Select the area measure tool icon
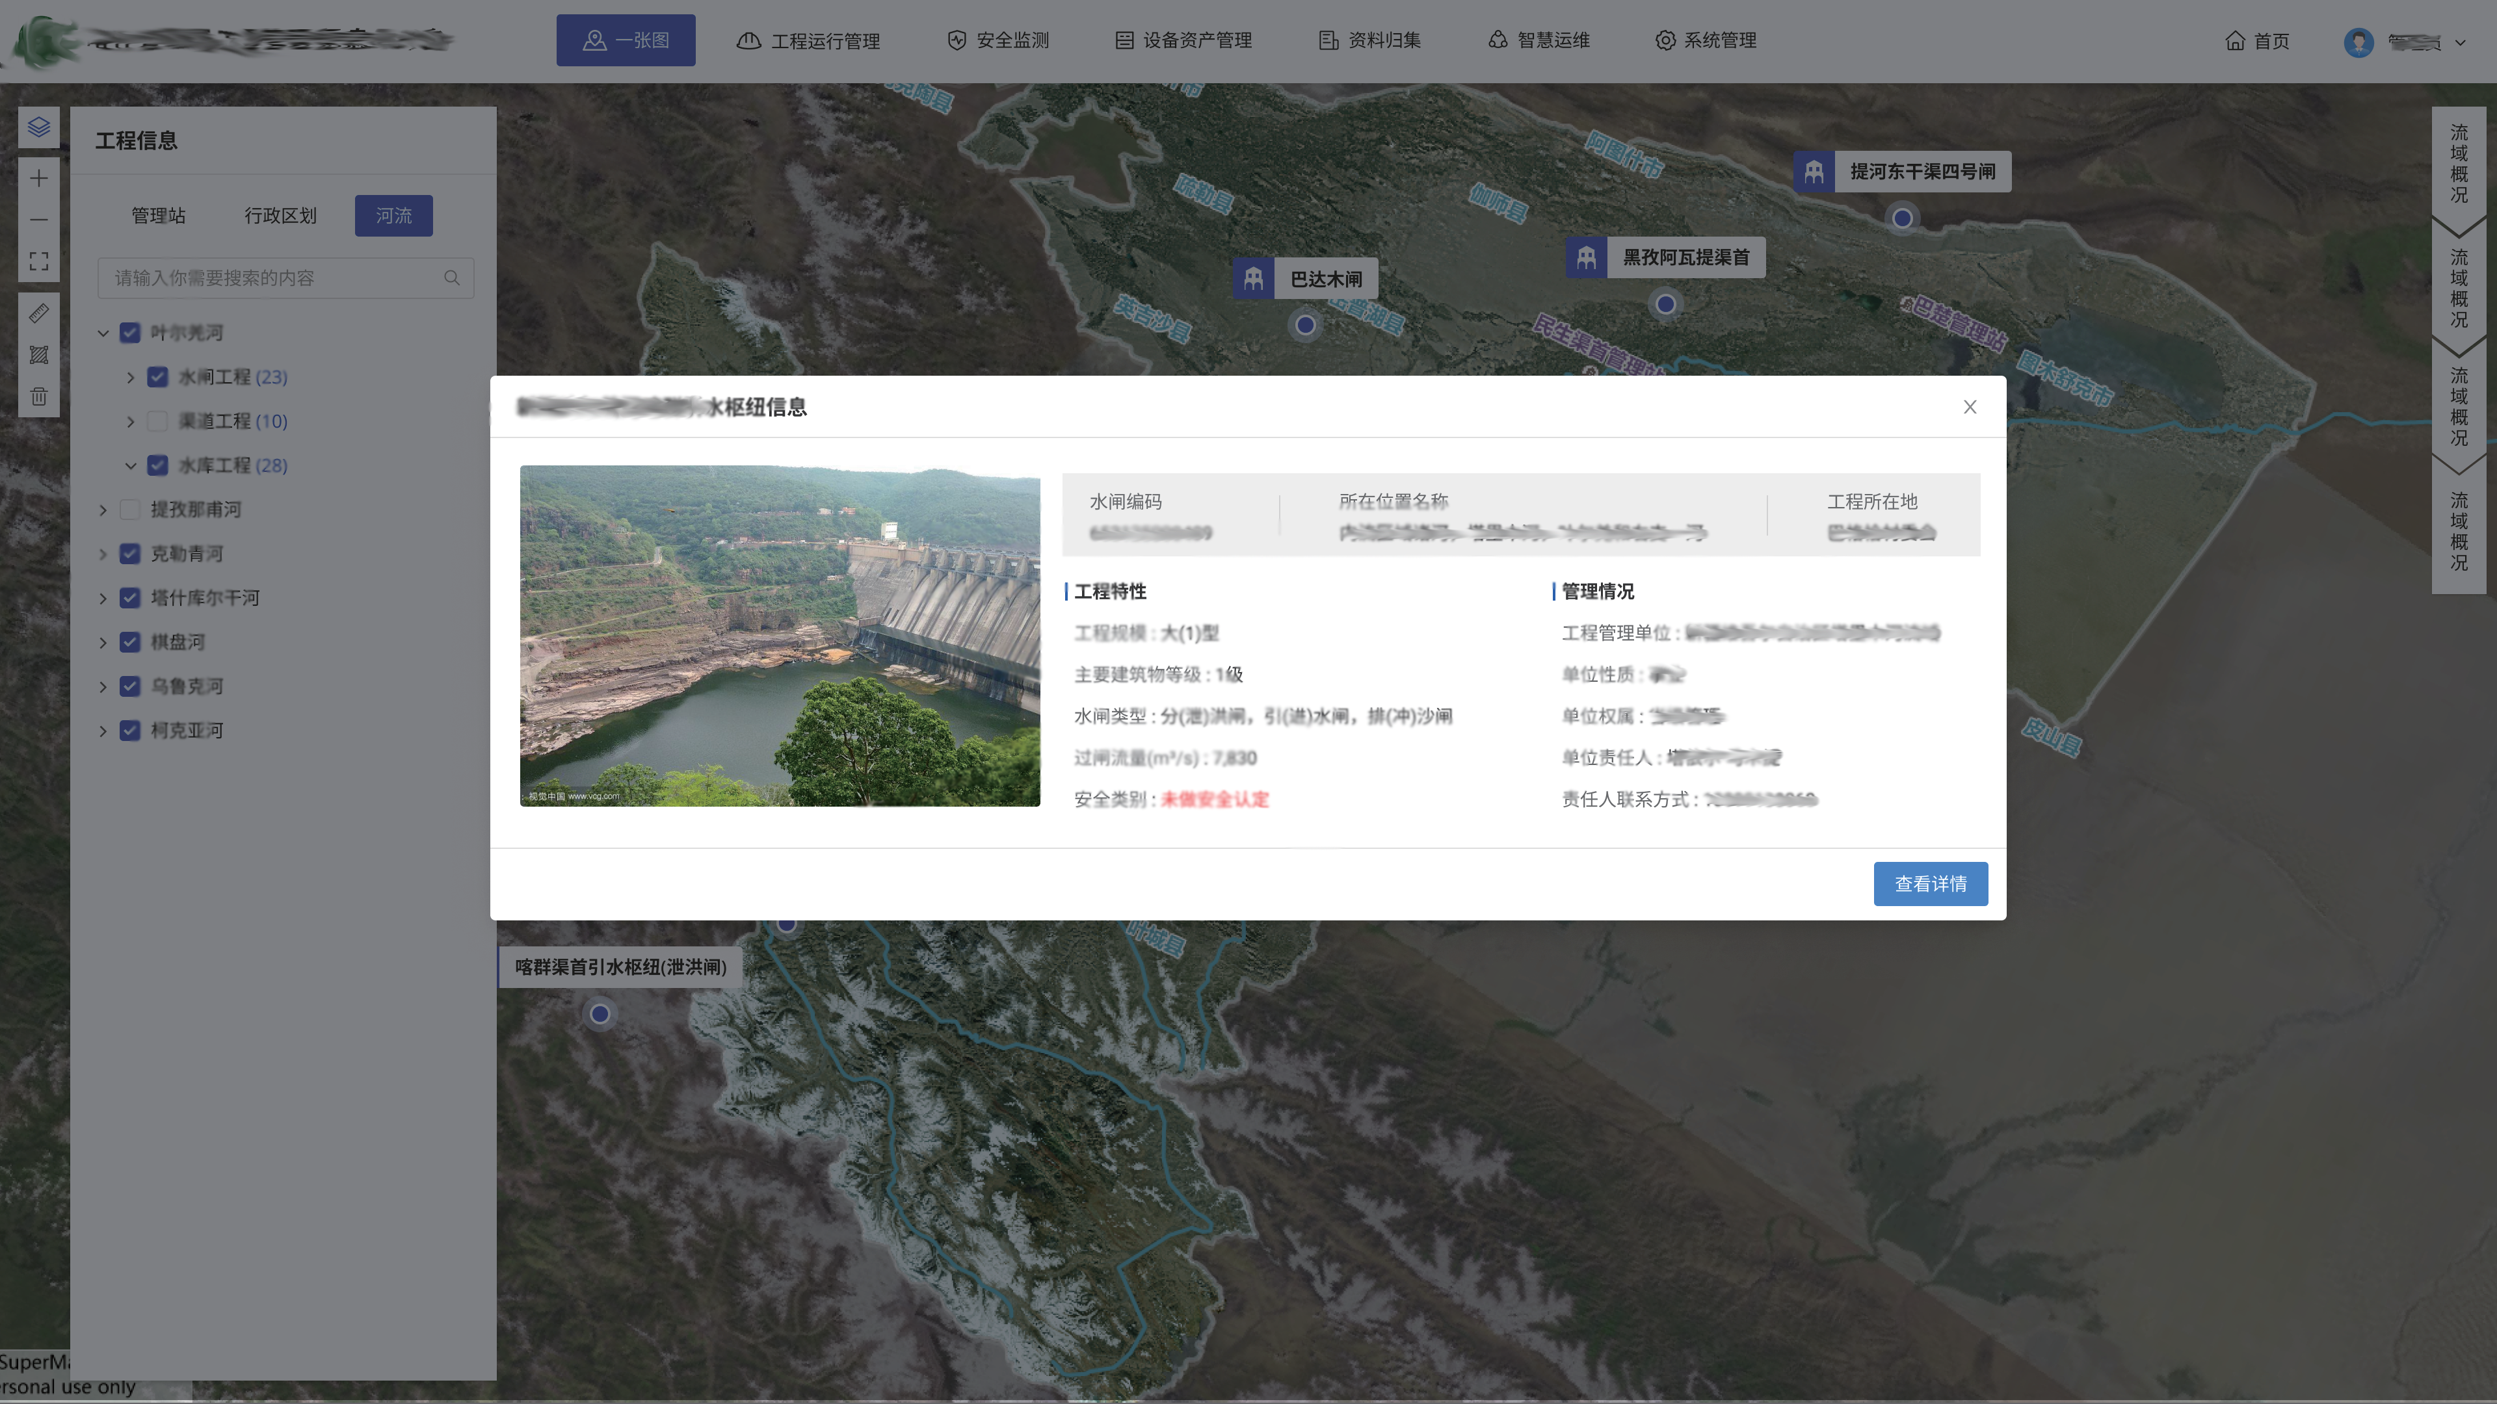Screen dimensions: 2497x1404 click(x=39, y=355)
